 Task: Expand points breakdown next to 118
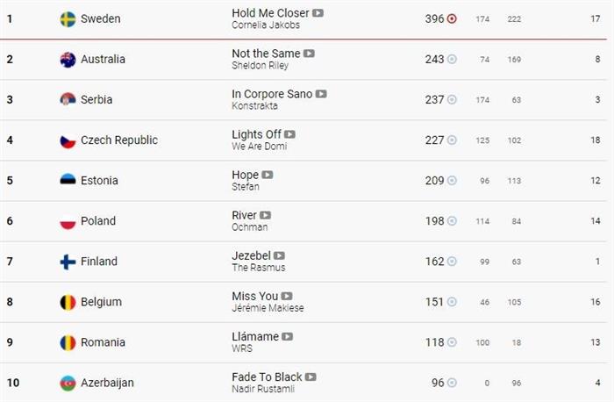coord(452,342)
